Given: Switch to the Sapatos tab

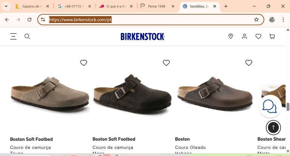Looking at the screenshot, I should point(31,6).
